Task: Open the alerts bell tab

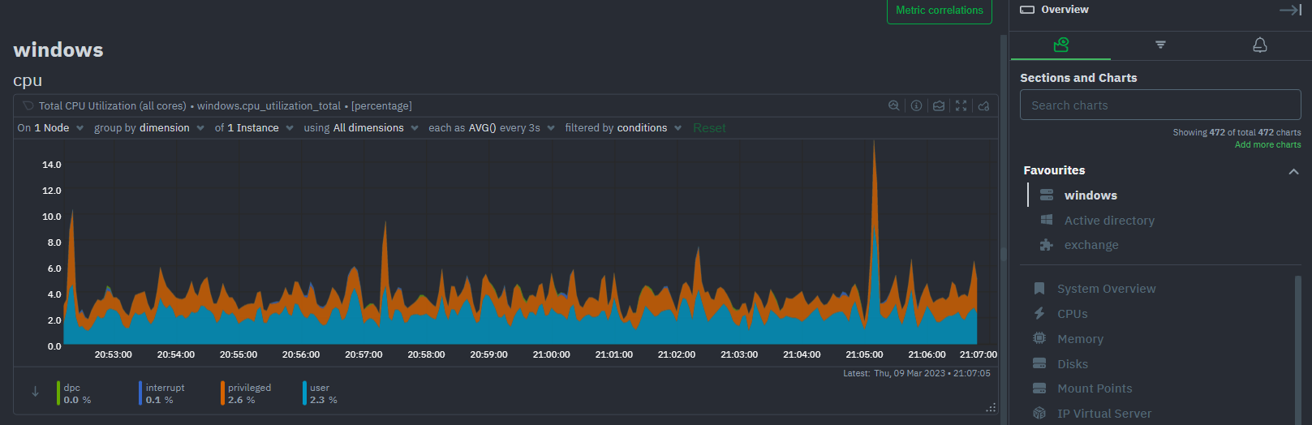Action: [x=1259, y=45]
